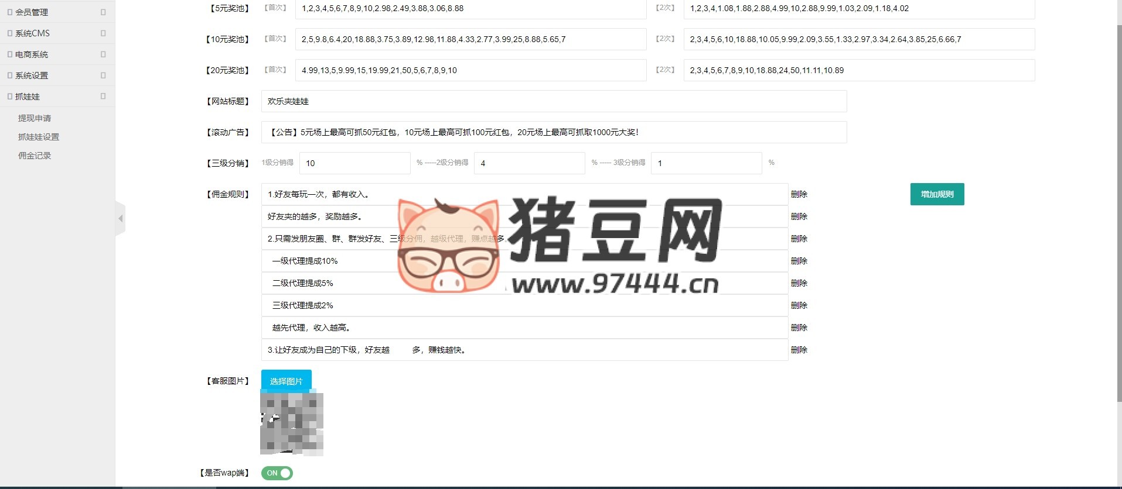Edit the 滚动广告 announcement text field
Image resolution: width=1122 pixels, height=489 pixels.
point(554,132)
